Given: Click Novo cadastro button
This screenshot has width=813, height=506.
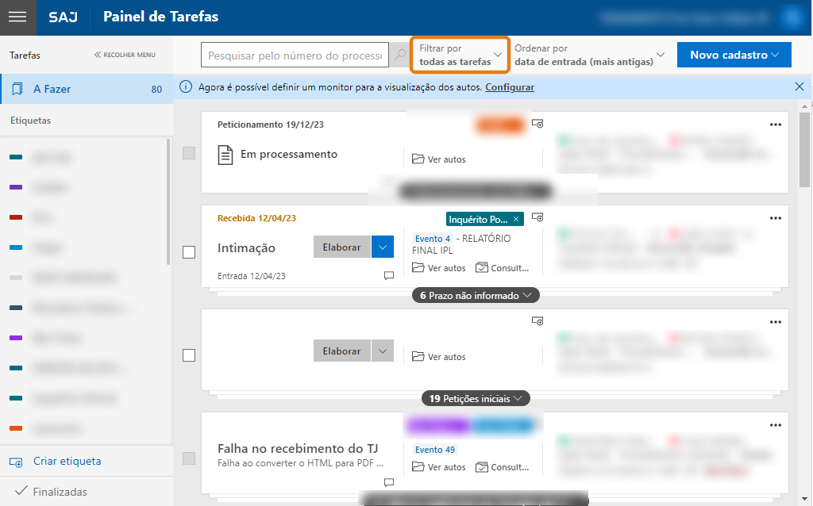Looking at the screenshot, I should (x=734, y=55).
